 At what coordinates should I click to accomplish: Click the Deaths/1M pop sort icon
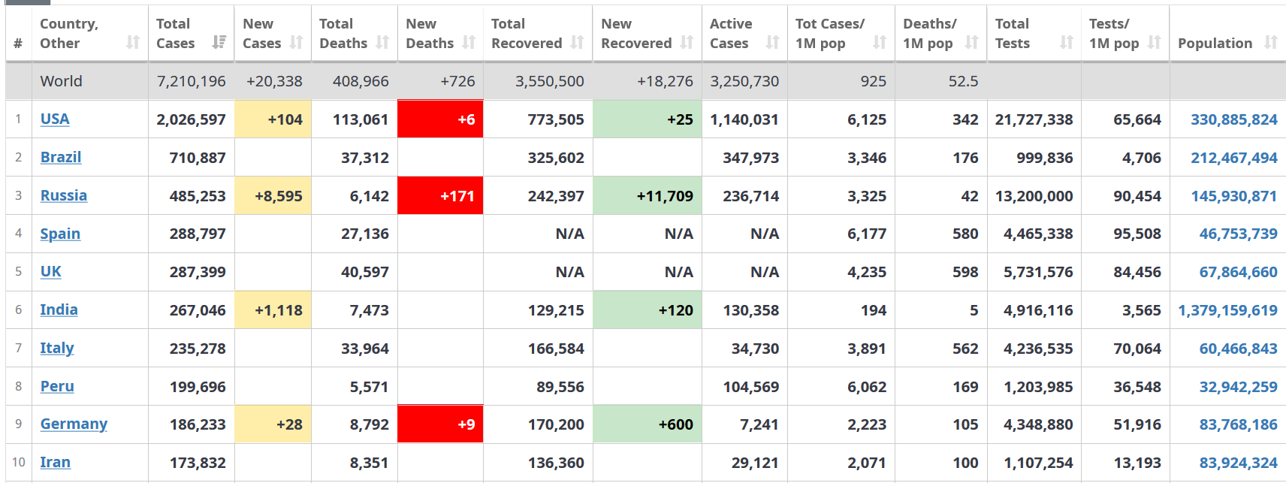(x=972, y=43)
